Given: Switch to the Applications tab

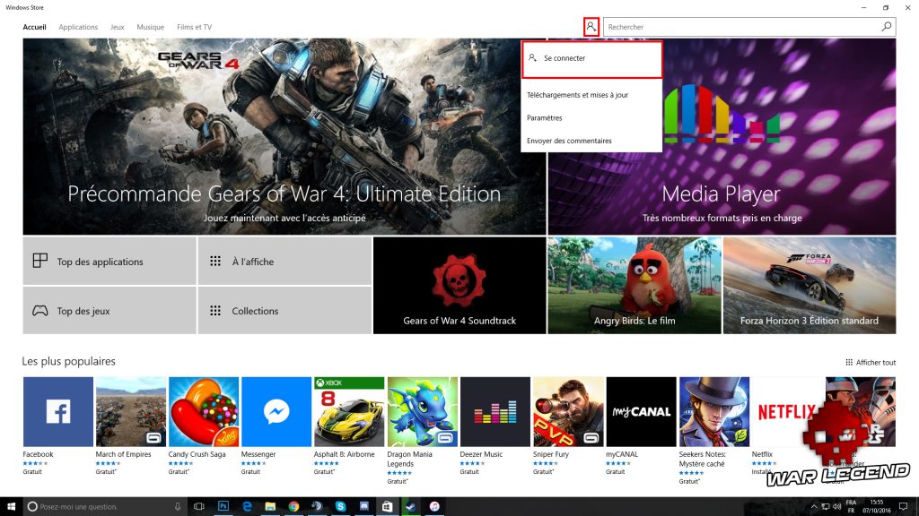Looking at the screenshot, I should tap(78, 27).
